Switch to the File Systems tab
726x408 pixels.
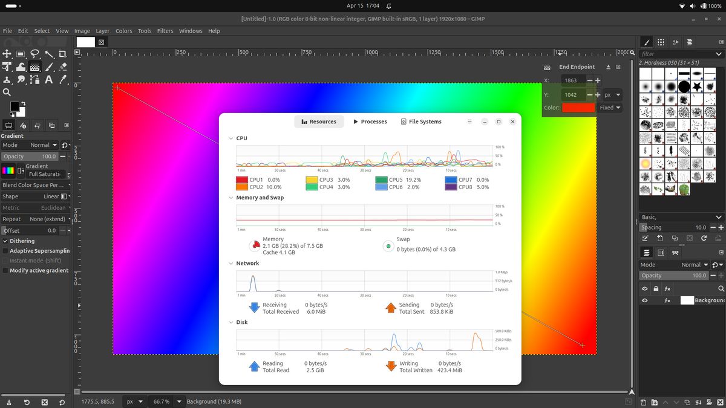[421, 121]
